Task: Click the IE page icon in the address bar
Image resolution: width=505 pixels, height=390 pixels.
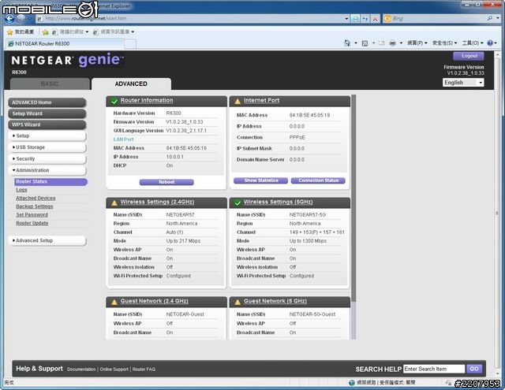Action: pyautogui.click(x=40, y=19)
